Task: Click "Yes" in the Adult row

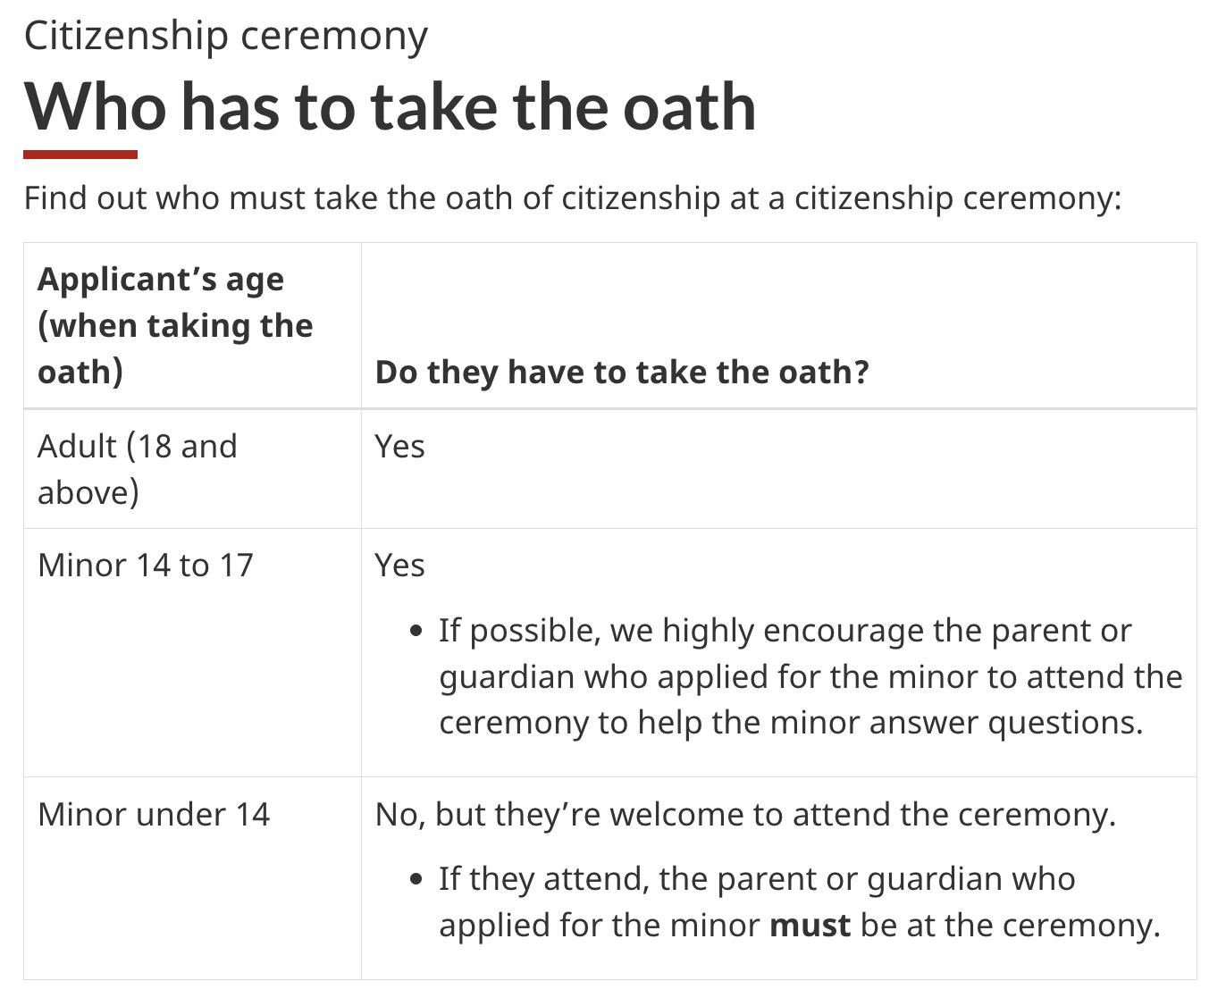Action: click(x=399, y=446)
